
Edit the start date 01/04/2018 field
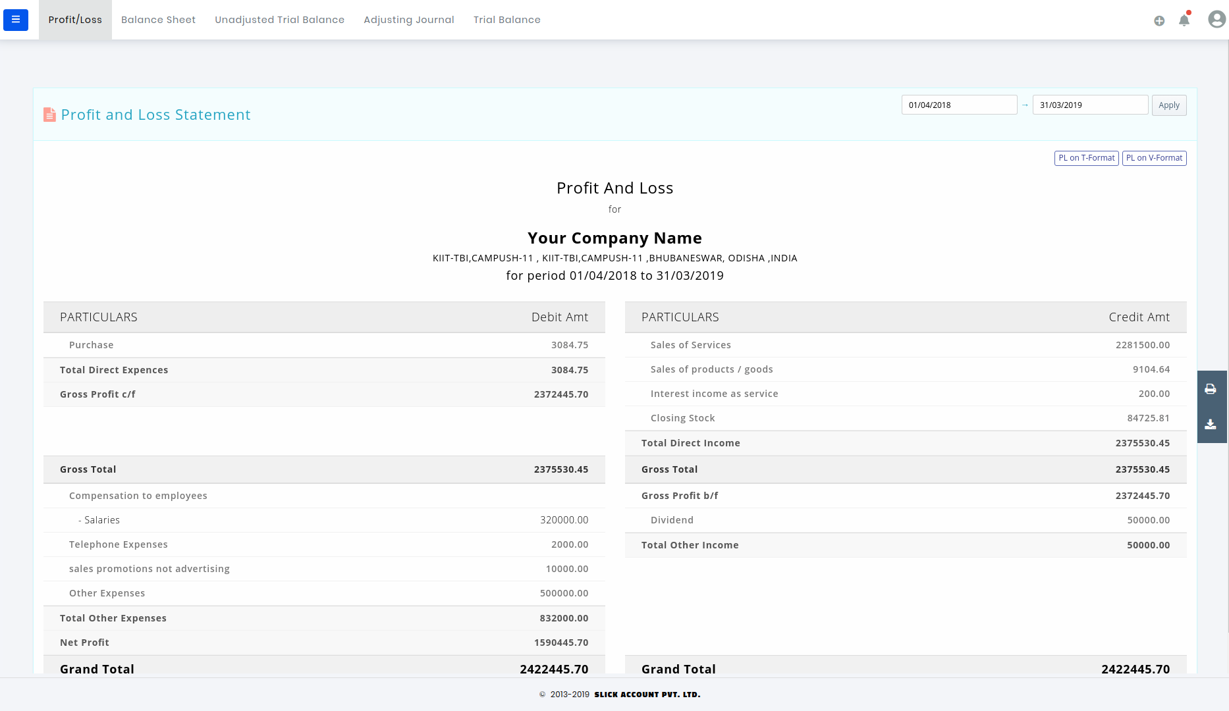tap(959, 105)
